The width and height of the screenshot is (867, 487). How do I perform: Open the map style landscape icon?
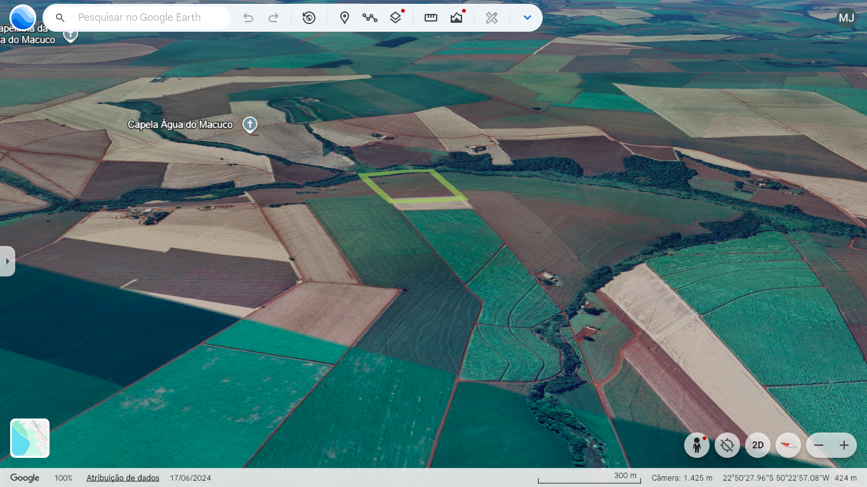point(456,18)
